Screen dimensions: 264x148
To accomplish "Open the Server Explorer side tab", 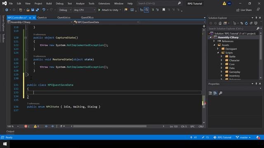I will tap(3, 23).
